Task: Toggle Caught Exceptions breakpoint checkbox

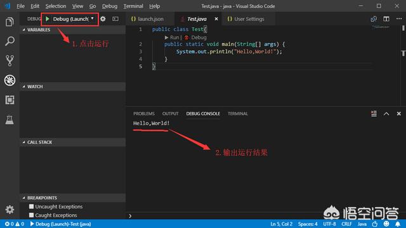Action: tap(31, 215)
